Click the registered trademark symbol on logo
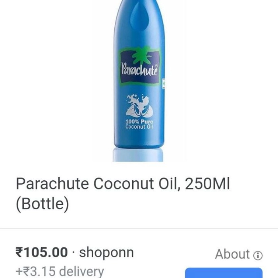Image resolution: width=278 pixels, height=278 pixels. tap(156, 66)
